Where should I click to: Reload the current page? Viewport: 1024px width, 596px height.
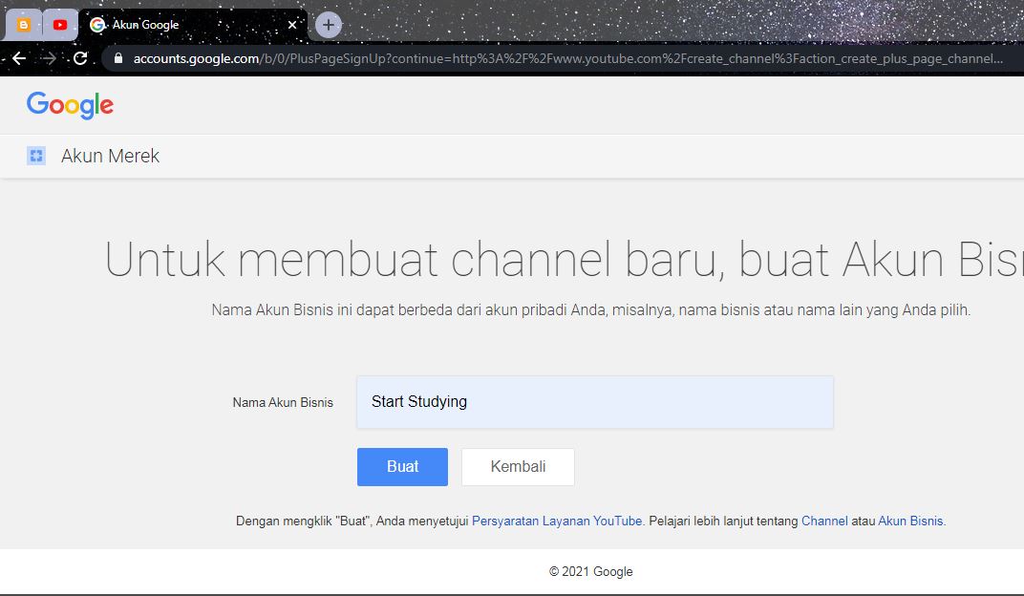[79, 58]
